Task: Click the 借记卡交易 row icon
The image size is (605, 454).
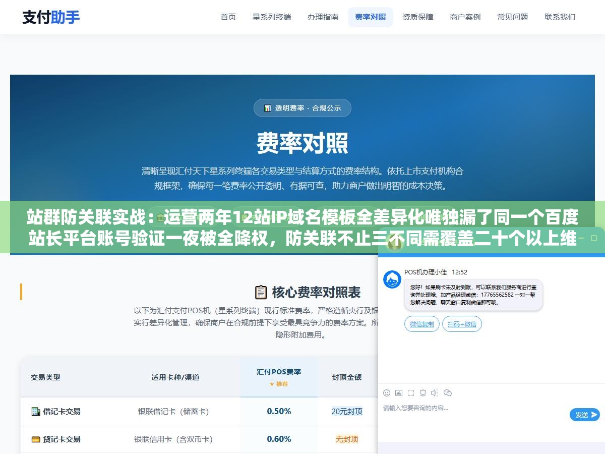Action: (36, 412)
